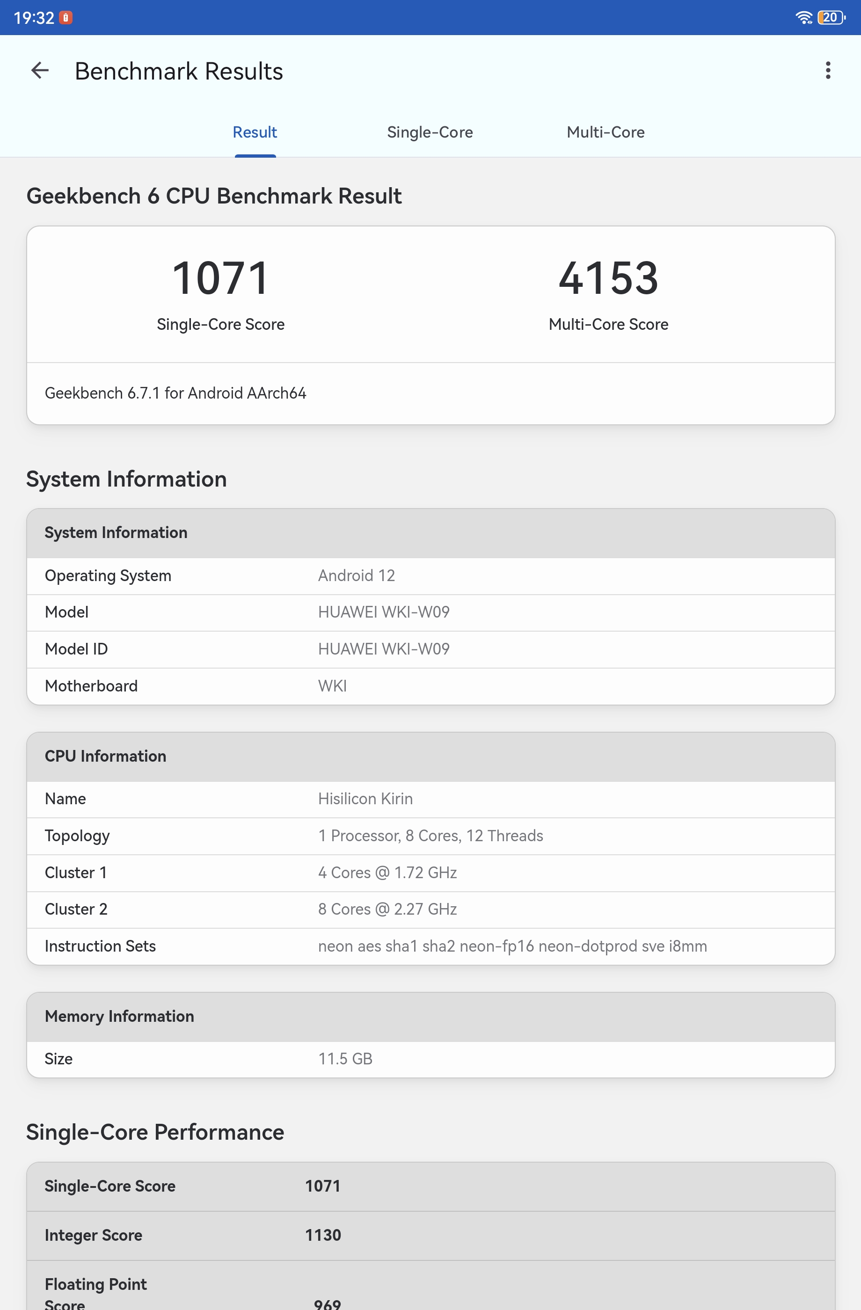Image resolution: width=861 pixels, height=1310 pixels.
Task: Tap the Operating System label
Action: pyautogui.click(x=108, y=576)
